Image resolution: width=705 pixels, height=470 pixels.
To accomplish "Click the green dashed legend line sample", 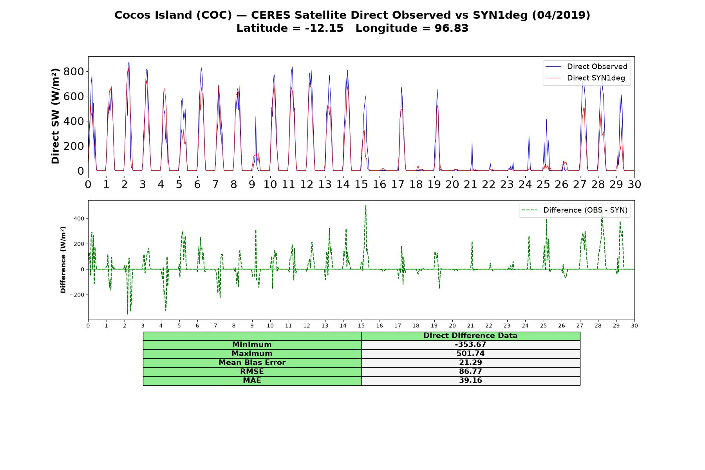I will (529, 210).
